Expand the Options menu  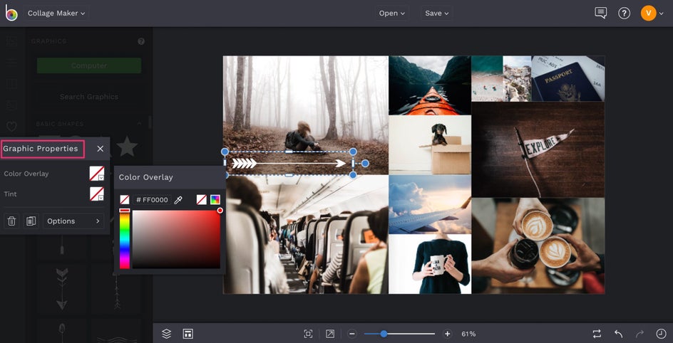[73, 221]
